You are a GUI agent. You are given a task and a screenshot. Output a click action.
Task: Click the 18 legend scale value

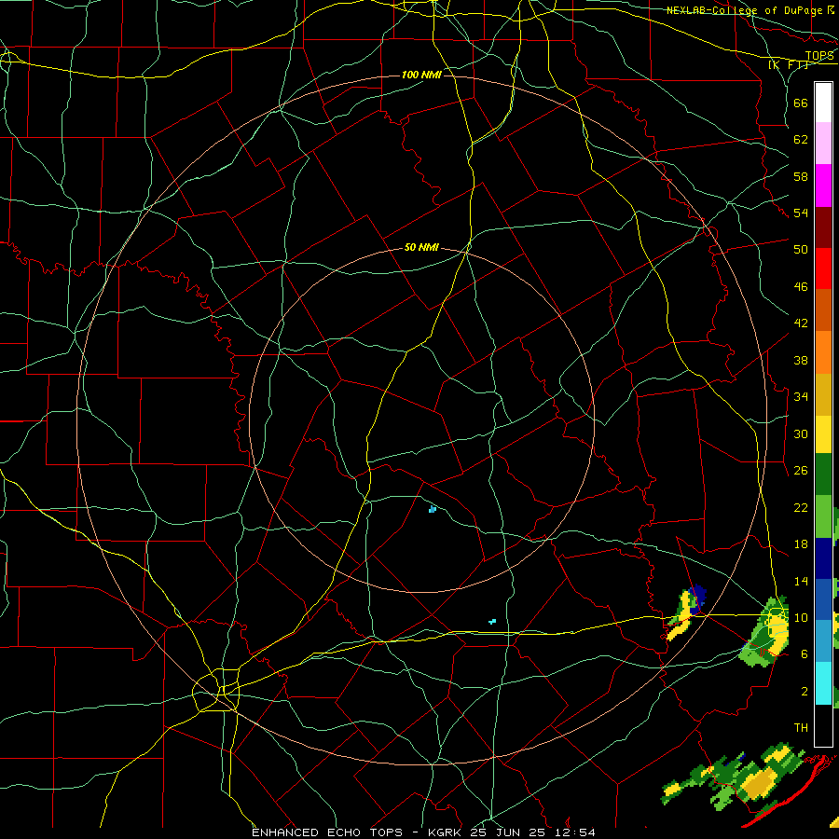tap(801, 544)
